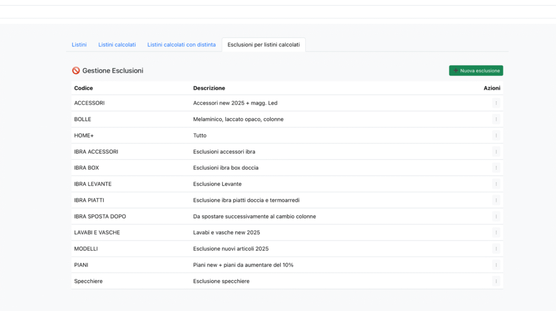
Task: Open actions menu for IBRA ACCESSORI row
Action: click(x=496, y=152)
